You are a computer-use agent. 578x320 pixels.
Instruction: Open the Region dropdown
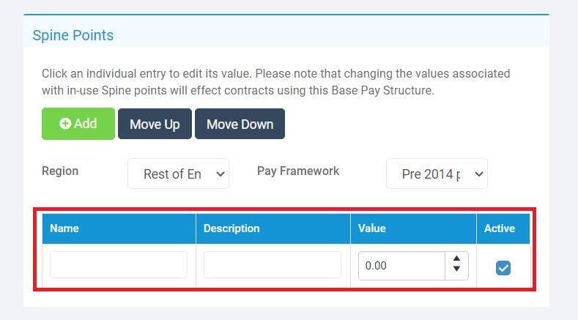coord(179,174)
